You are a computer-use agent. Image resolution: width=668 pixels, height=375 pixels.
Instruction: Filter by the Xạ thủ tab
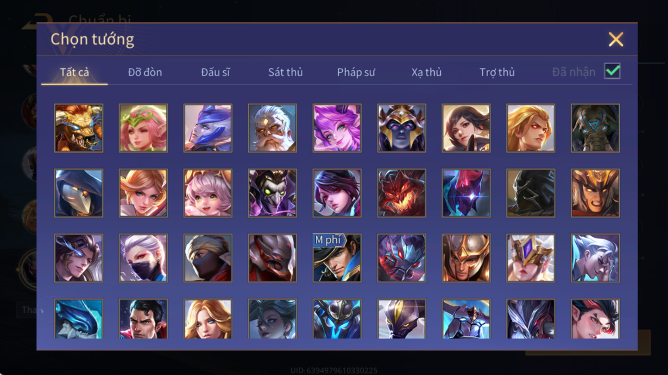click(427, 72)
